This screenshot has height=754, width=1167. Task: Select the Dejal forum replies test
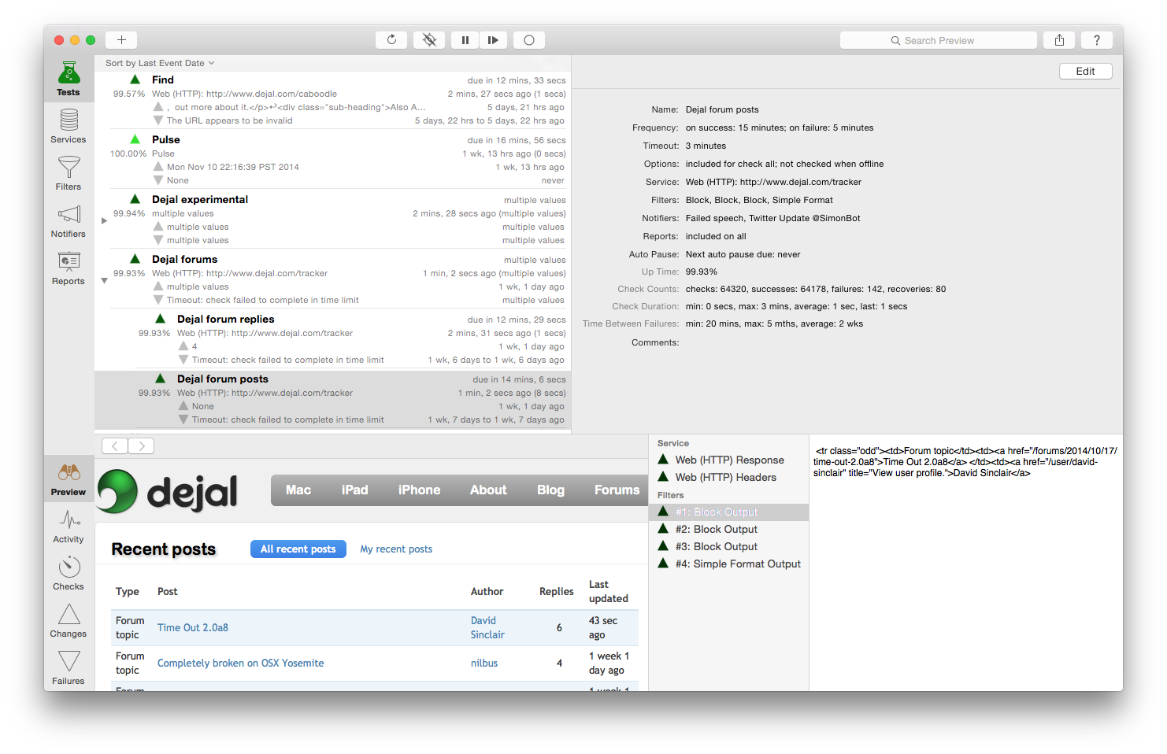pyautogui.click(x=332, y=339)
